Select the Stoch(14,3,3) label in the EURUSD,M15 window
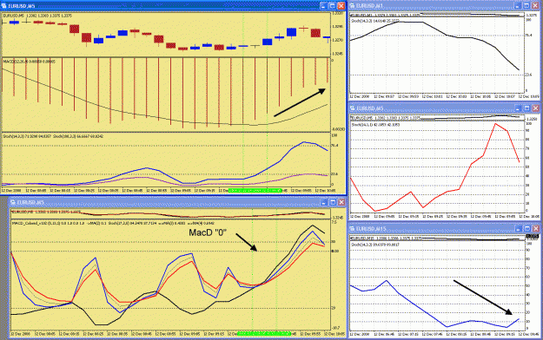543x340 pixels. pos(375,245)
